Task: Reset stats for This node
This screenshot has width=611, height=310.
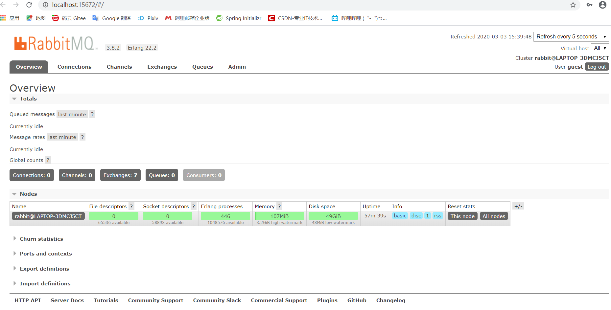Action: pyautogui.click(x=462, y=216)
